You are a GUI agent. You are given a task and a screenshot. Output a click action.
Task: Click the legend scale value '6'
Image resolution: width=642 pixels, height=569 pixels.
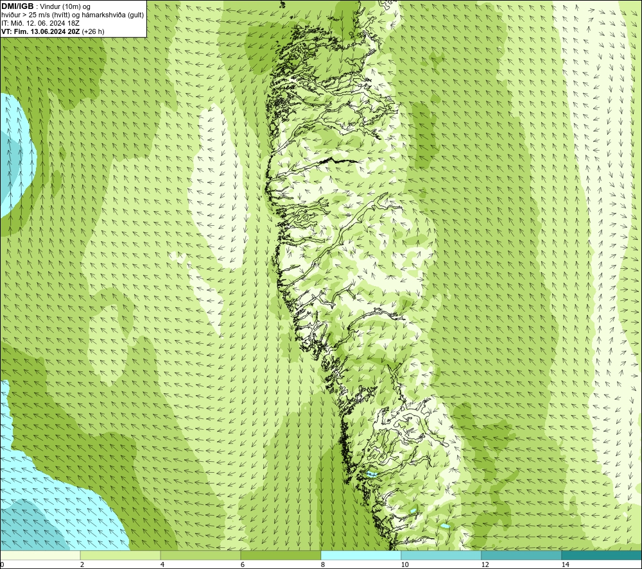click(243, 565)
